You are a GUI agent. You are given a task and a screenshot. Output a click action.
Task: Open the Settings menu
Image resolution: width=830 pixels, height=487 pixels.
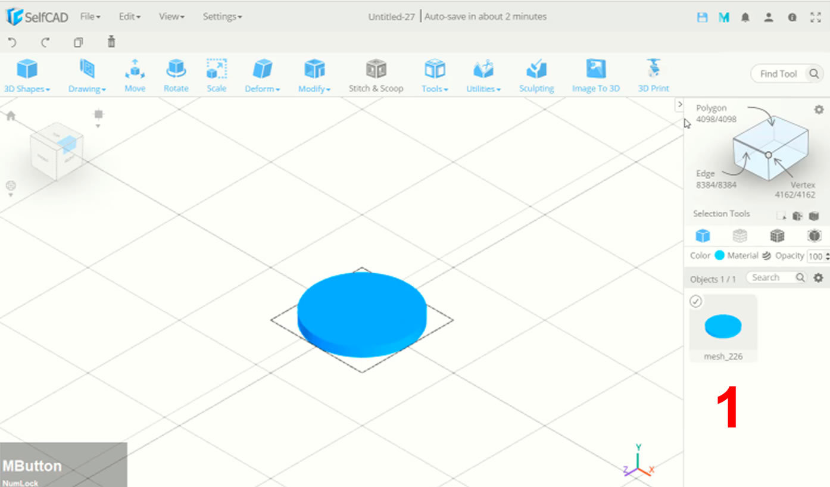point(222,17)
